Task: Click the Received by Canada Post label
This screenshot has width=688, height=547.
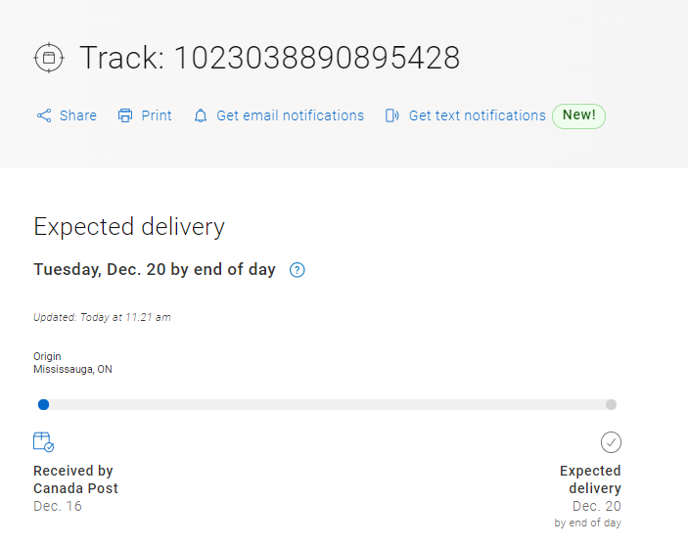Action: click(x=75, y=479)
